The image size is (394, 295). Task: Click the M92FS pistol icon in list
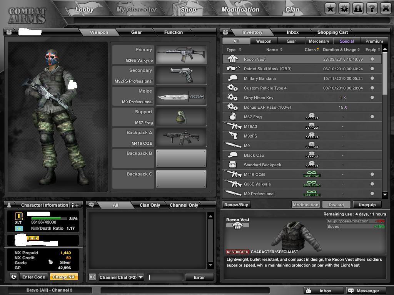233,136
